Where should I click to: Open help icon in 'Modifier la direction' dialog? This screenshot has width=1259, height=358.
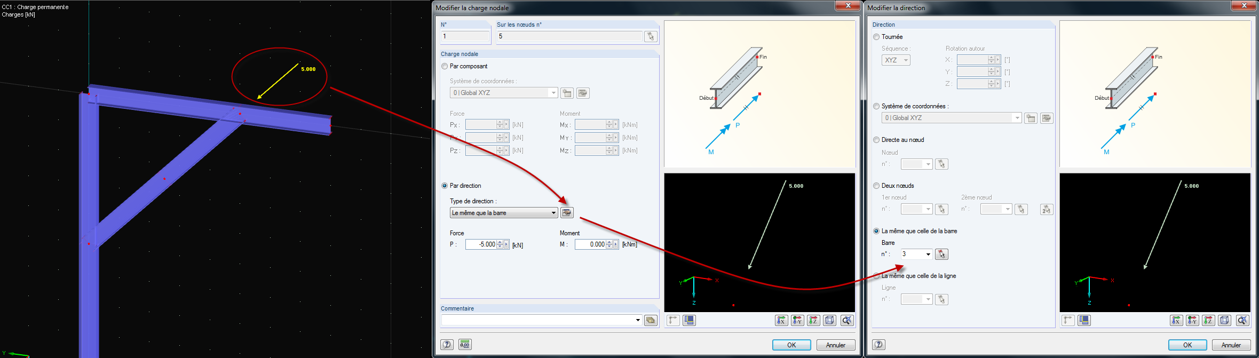coord(878,345)
